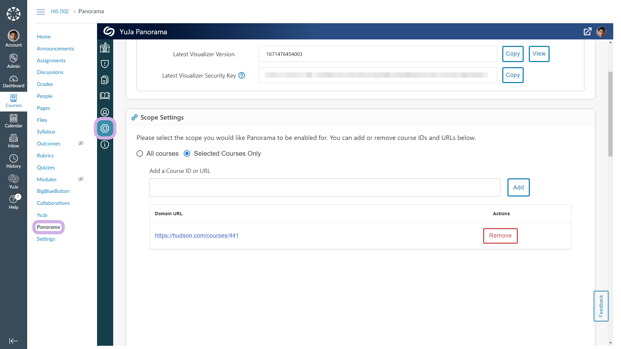Open the info icon in Panorama sidebar

click(105, 144)
